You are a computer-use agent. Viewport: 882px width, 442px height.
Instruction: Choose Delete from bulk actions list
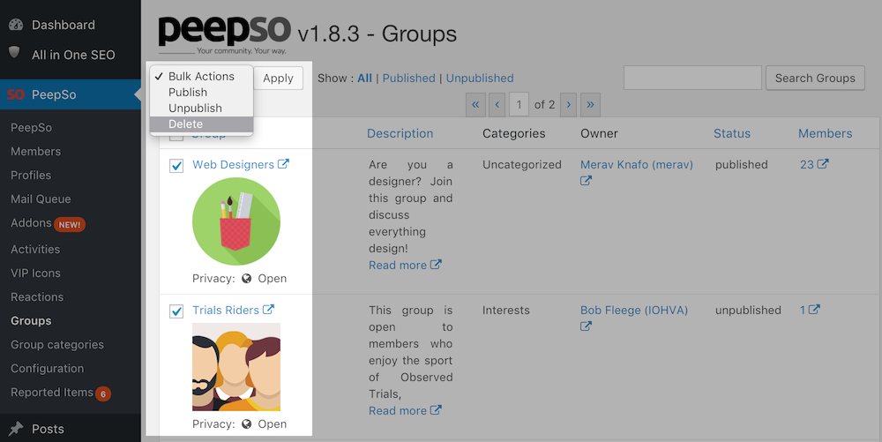tap(201, 124)
